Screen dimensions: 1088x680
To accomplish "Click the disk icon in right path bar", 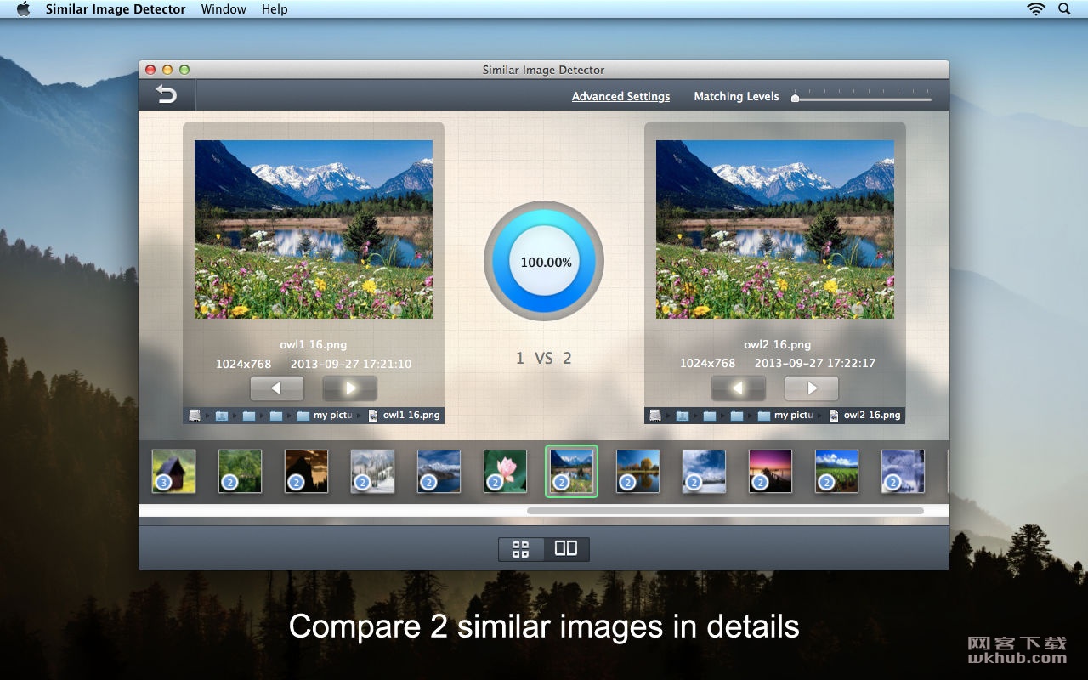I will coord(655,415).
